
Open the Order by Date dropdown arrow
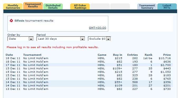coord(31,39)
